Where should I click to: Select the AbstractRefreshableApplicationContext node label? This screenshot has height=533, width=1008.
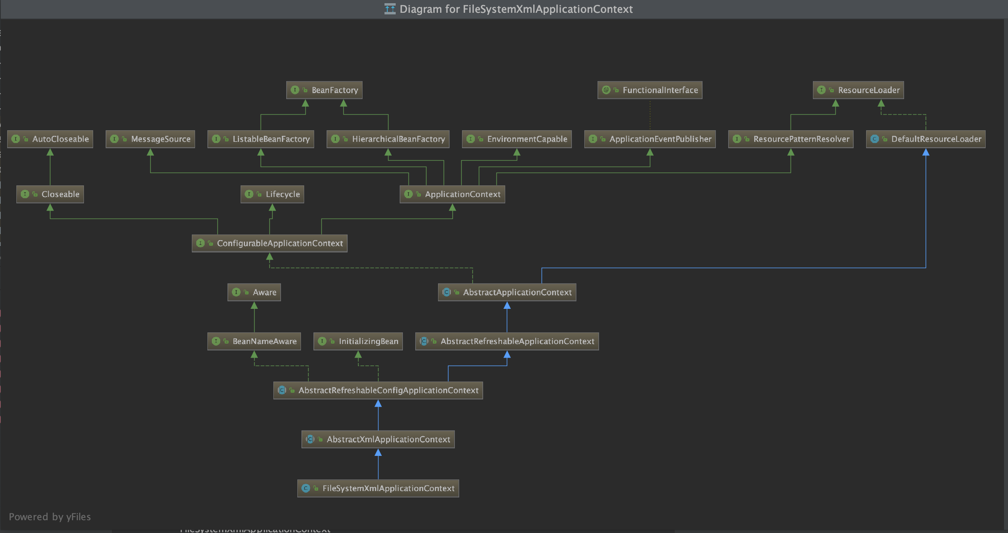click(518, 341)
